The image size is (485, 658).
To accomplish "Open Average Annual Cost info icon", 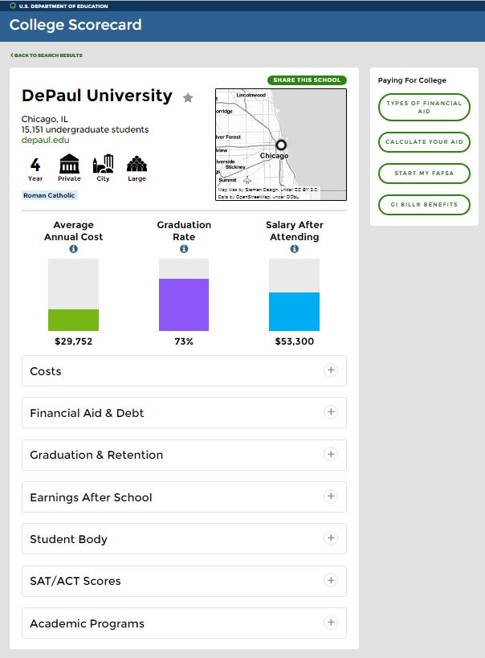I will pyautogui.click(x=73, y=249).
